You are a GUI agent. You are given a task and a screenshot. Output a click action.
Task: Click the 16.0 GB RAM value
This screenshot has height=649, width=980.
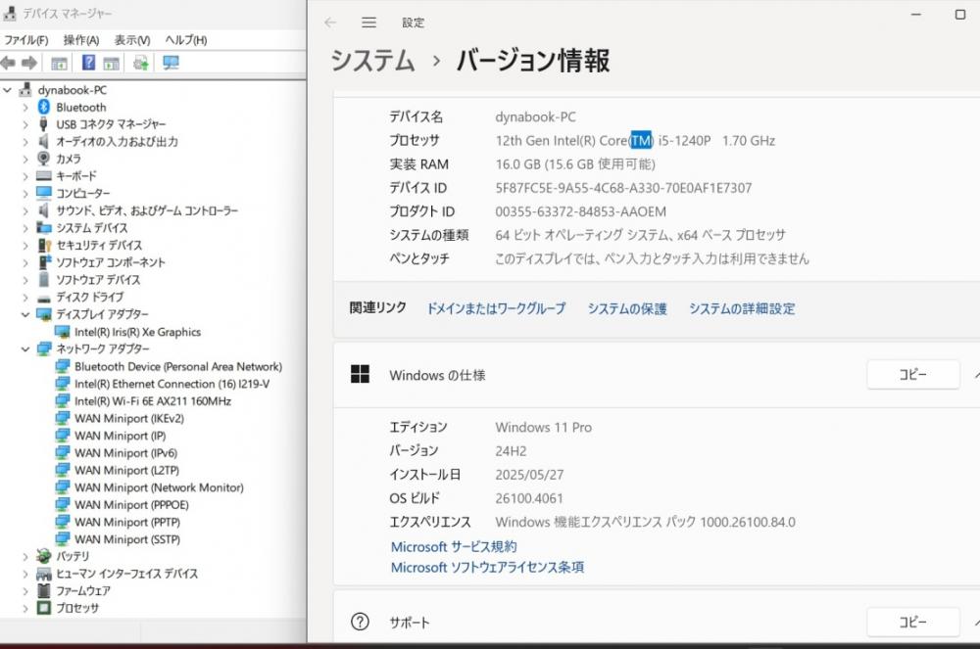[575, 164]
